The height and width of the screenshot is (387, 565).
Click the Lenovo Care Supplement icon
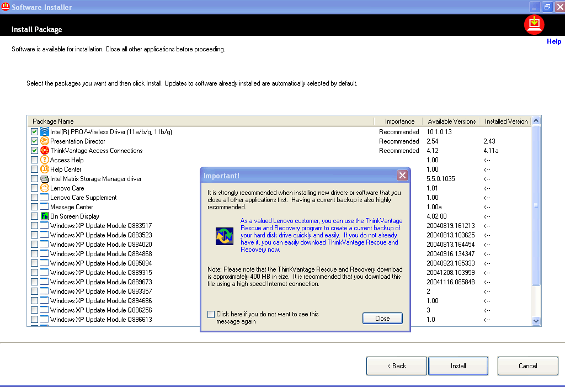(44, 197)
